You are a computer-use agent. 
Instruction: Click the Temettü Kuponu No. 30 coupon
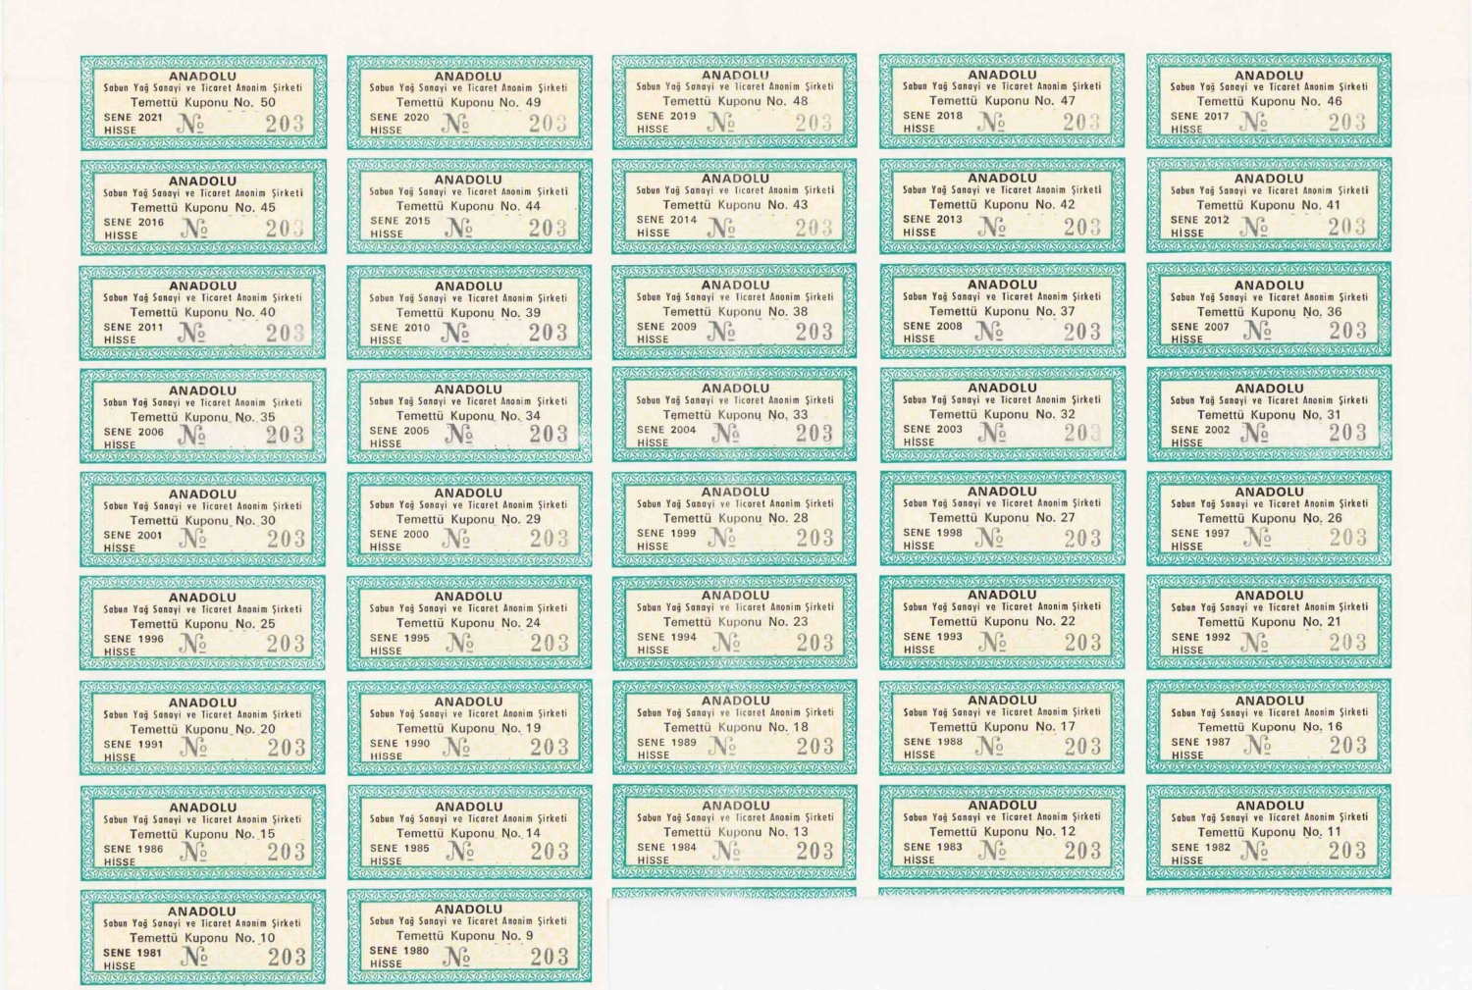pos(203,520)
